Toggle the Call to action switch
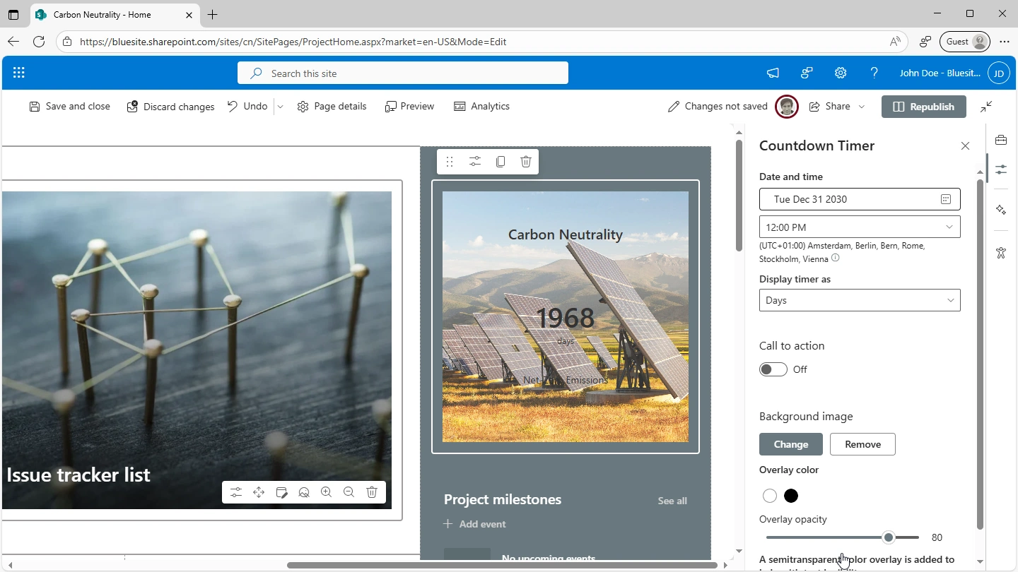The image size is (1018, 572). (773, 369)
